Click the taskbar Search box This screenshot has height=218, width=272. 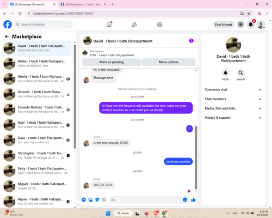tap(123, 213)
